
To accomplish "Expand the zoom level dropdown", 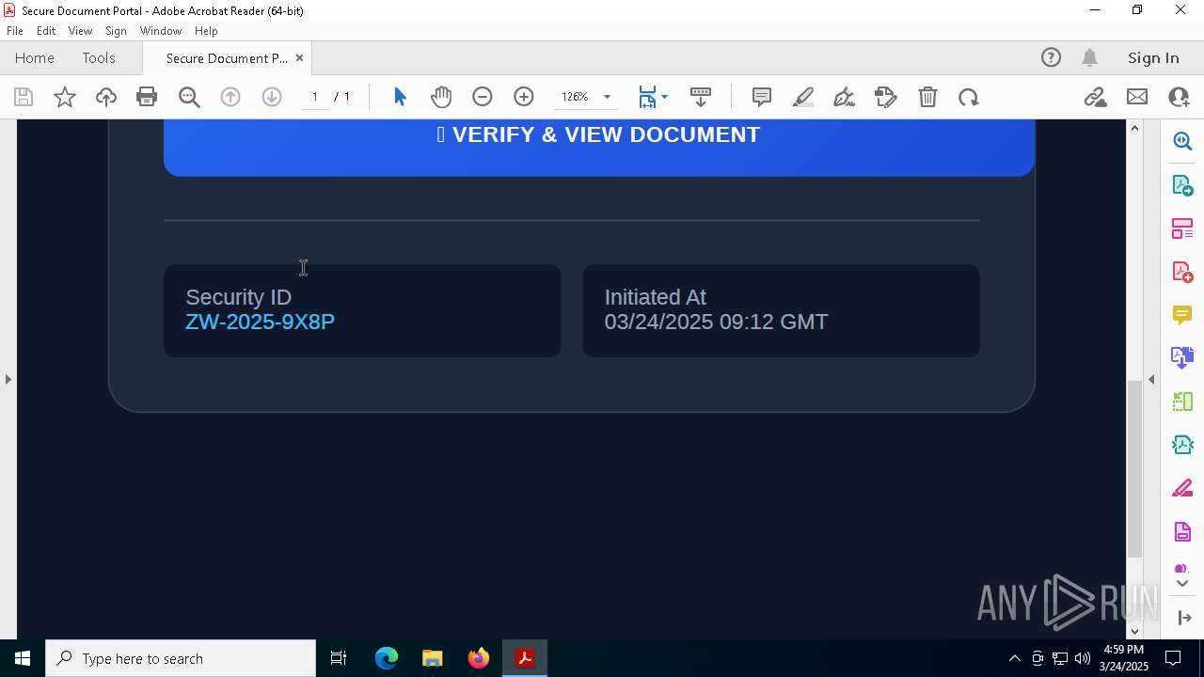I will (x=607, y=97).
